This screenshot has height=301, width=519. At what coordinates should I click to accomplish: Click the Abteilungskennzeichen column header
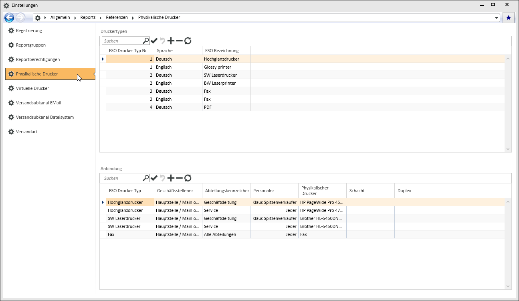(x=226, y=191)
